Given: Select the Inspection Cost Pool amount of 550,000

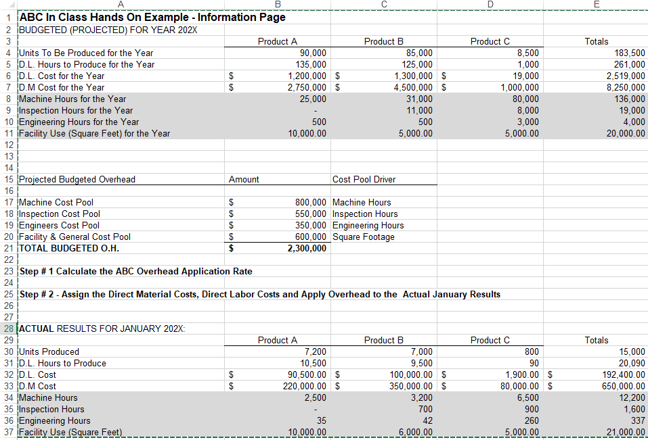Looking at the screenshot, I should click(298, 214).
